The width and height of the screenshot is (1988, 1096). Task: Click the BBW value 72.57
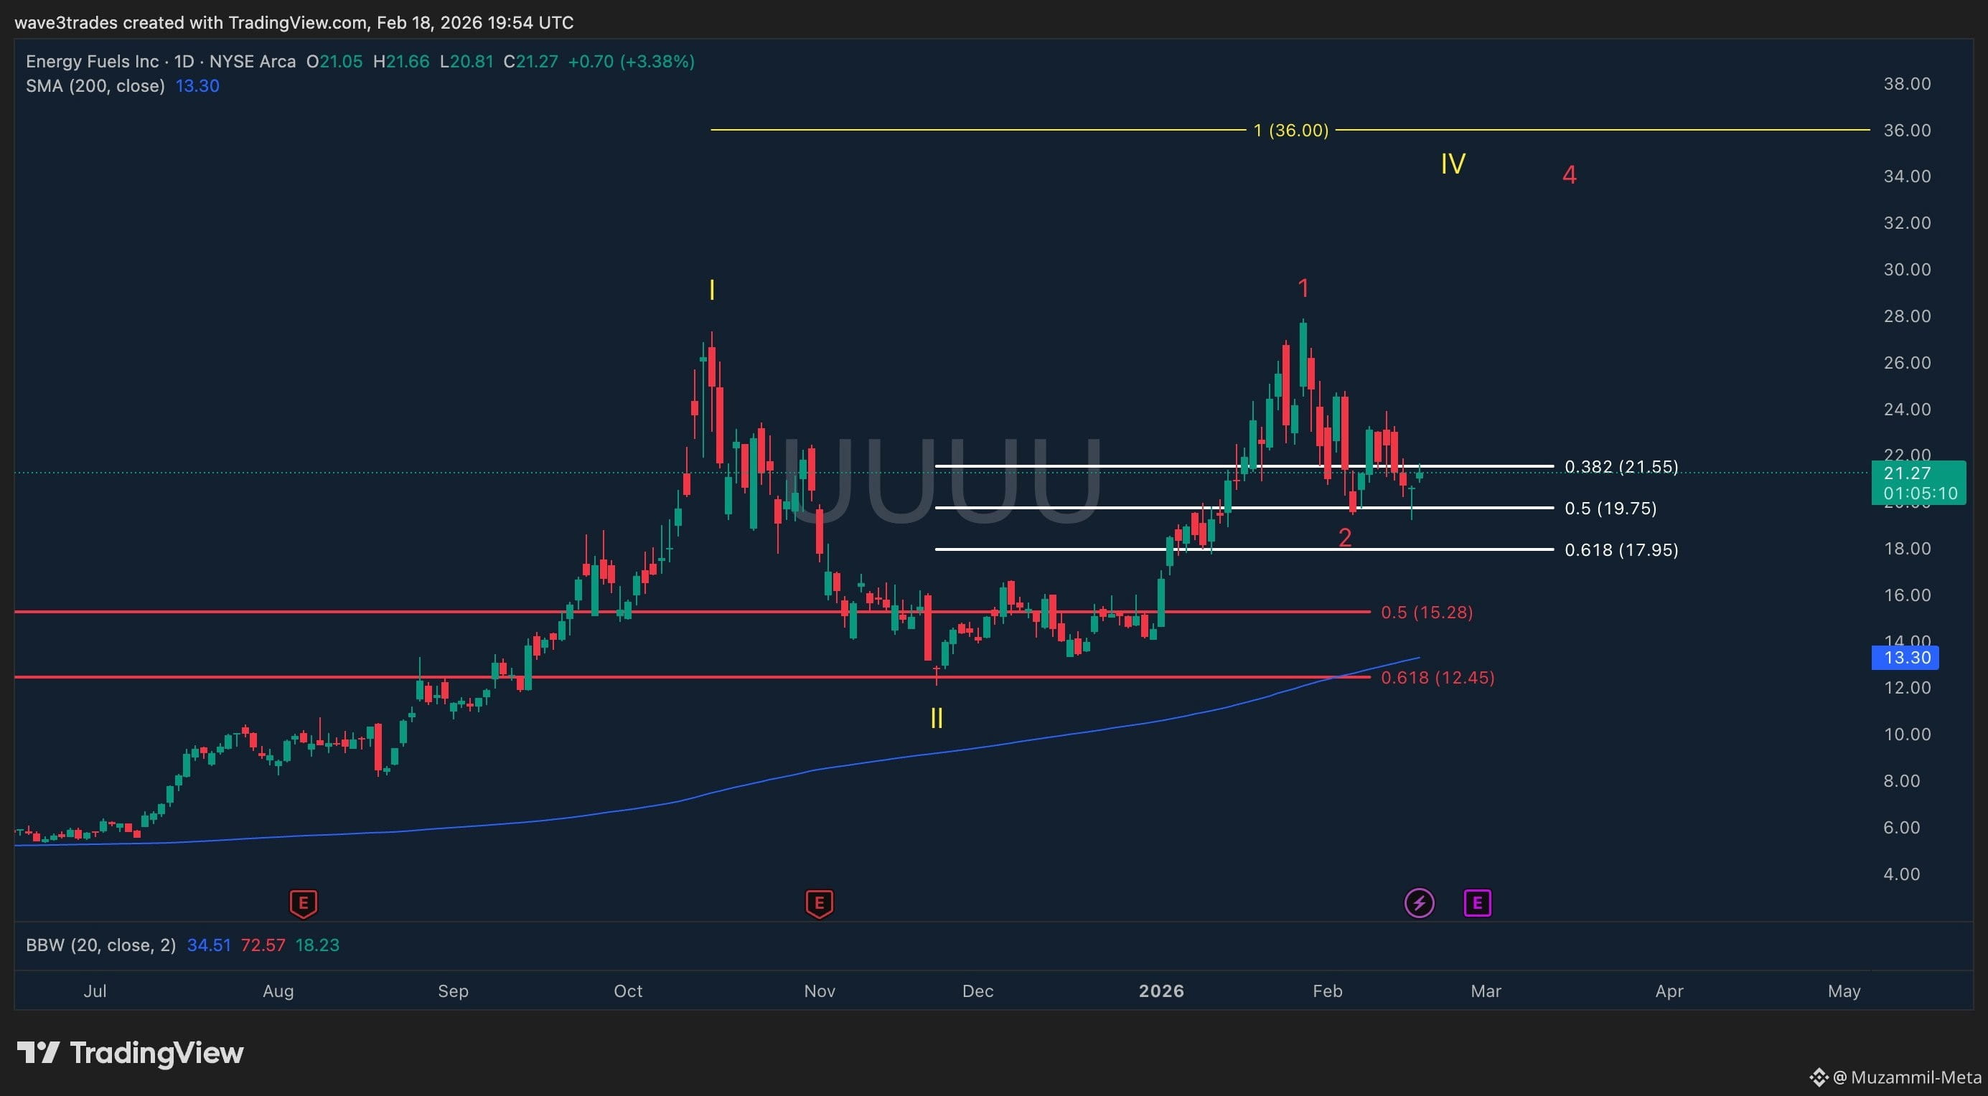click(263, 945)
